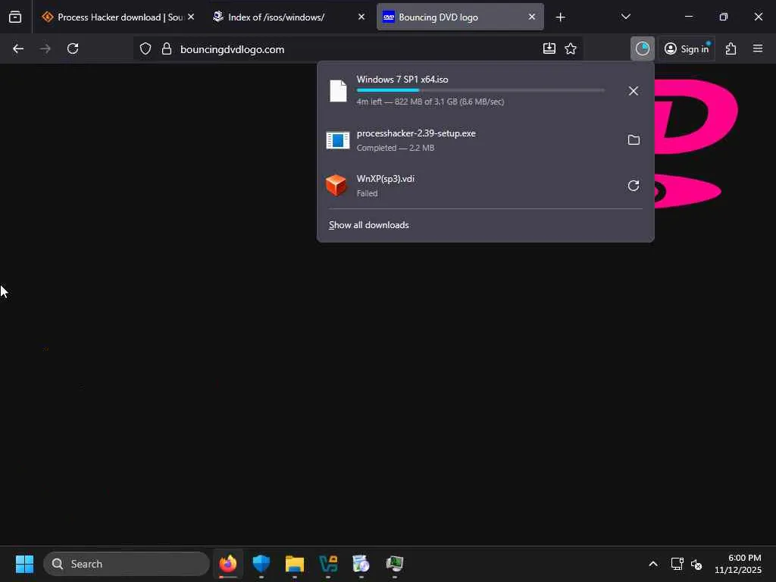Bookmark this page with the star

571,48
